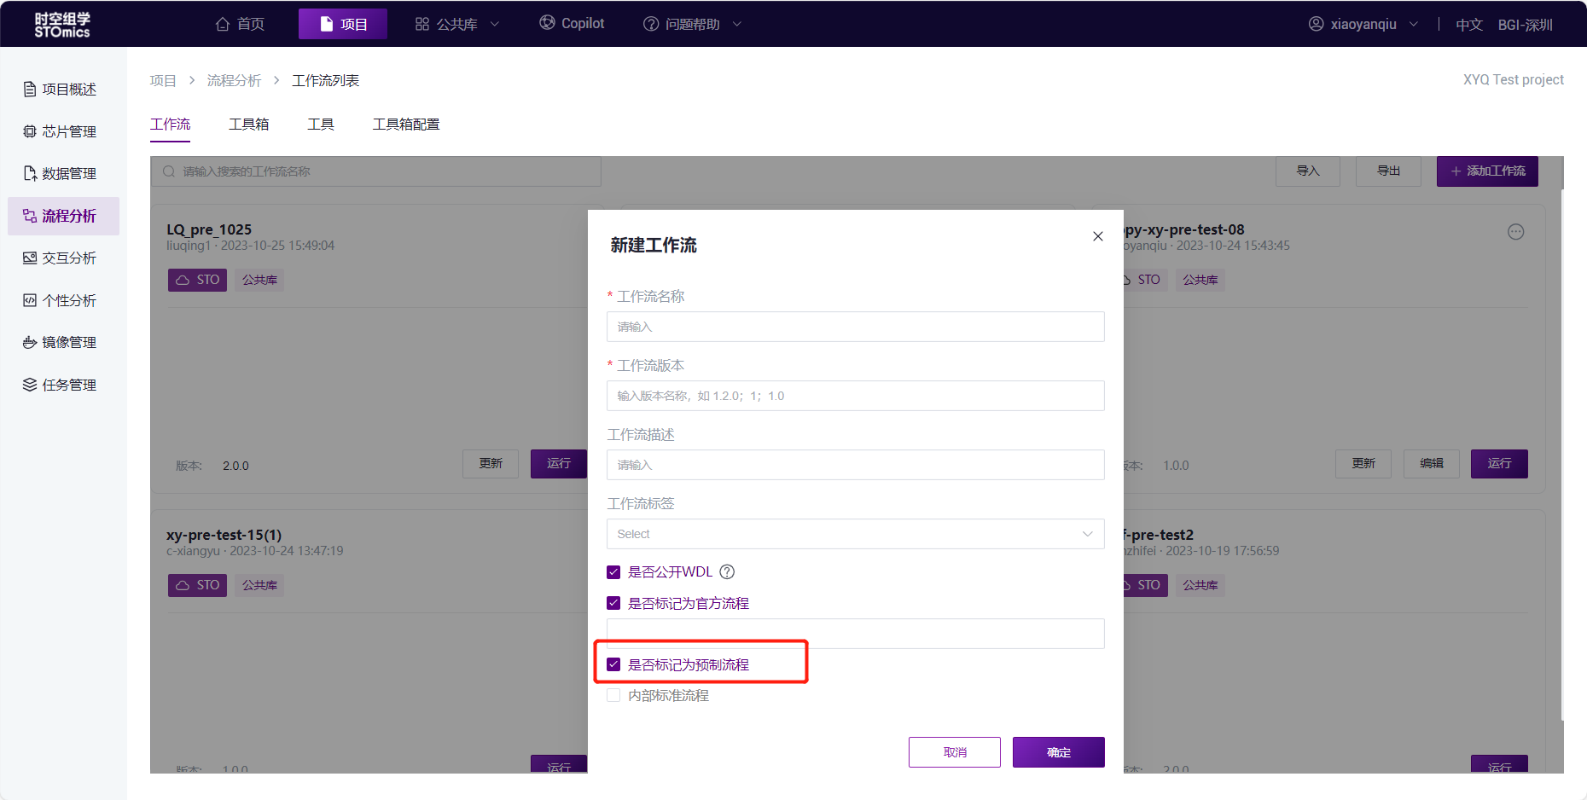Click the STOmics logo
The image size is (1587, 800).
point(62,25)
